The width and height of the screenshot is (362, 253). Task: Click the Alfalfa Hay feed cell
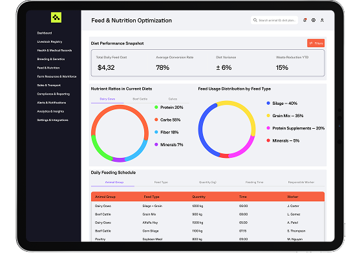click(x=150, y=223)
